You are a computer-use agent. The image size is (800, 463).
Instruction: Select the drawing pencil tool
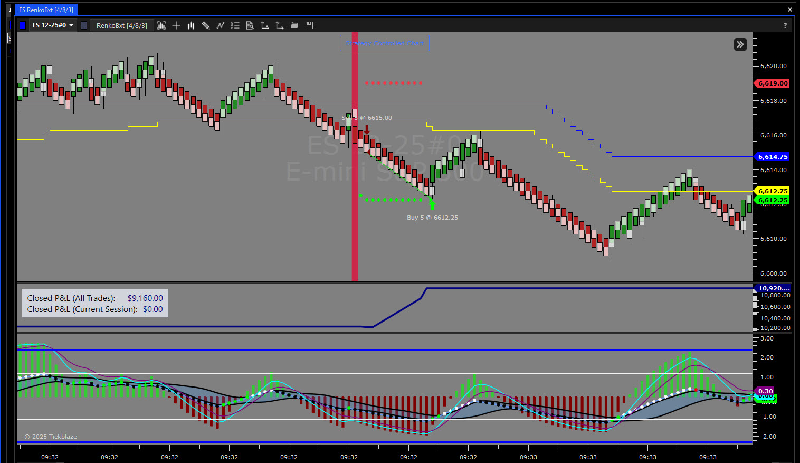tap(206, 25)
